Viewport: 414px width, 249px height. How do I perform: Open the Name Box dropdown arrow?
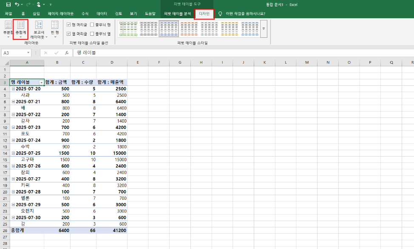tap(28, 53)
